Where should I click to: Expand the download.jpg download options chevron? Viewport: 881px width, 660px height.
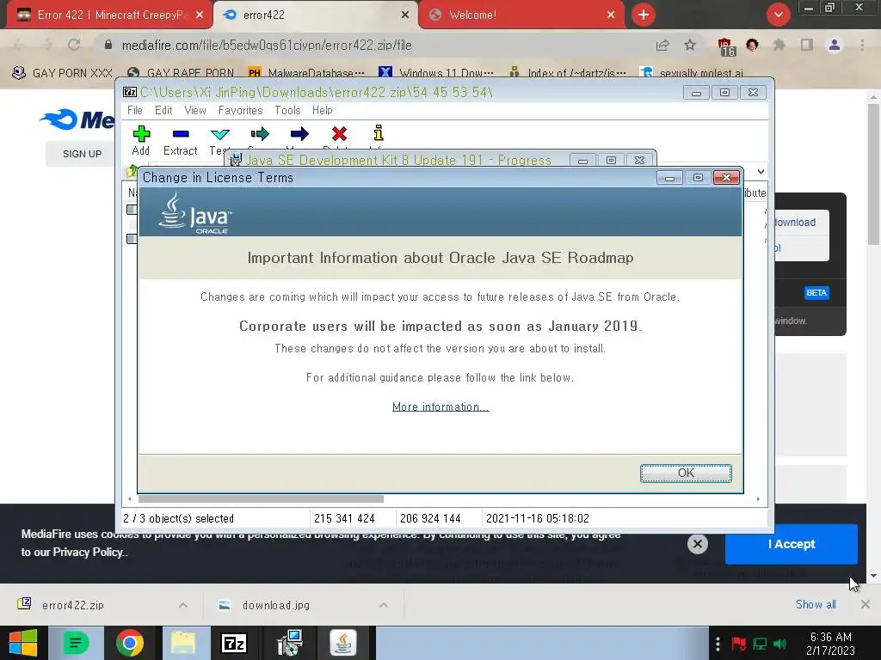384,605
